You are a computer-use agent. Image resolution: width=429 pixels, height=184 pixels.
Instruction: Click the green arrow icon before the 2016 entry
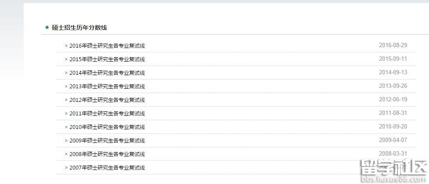(66, 45)
